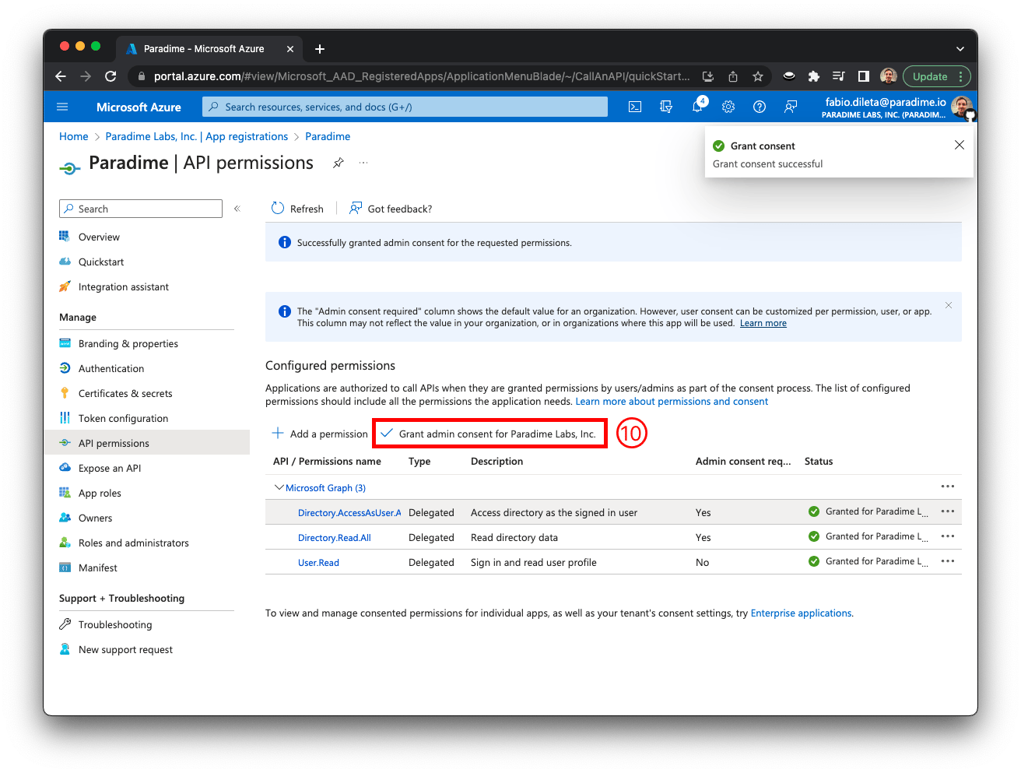The image size is (1021, 773).
Task: Close the Grant consent notification toast
Action: tap(959, 145)
